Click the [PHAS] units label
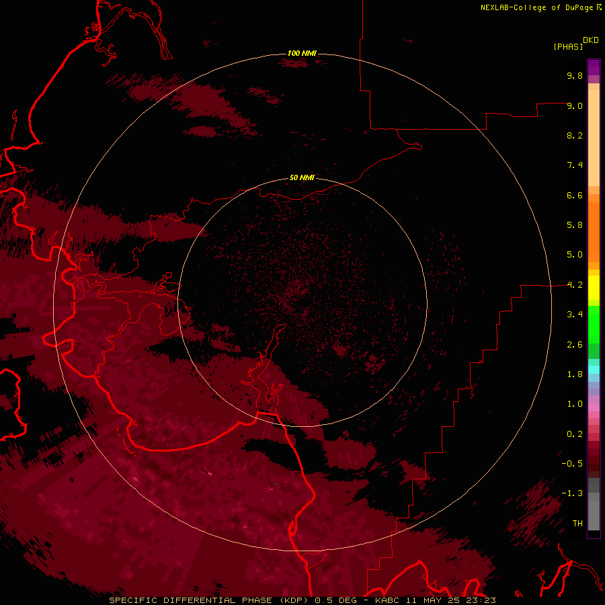The height and width of the screenshot is (605, 605). (568, 46)
